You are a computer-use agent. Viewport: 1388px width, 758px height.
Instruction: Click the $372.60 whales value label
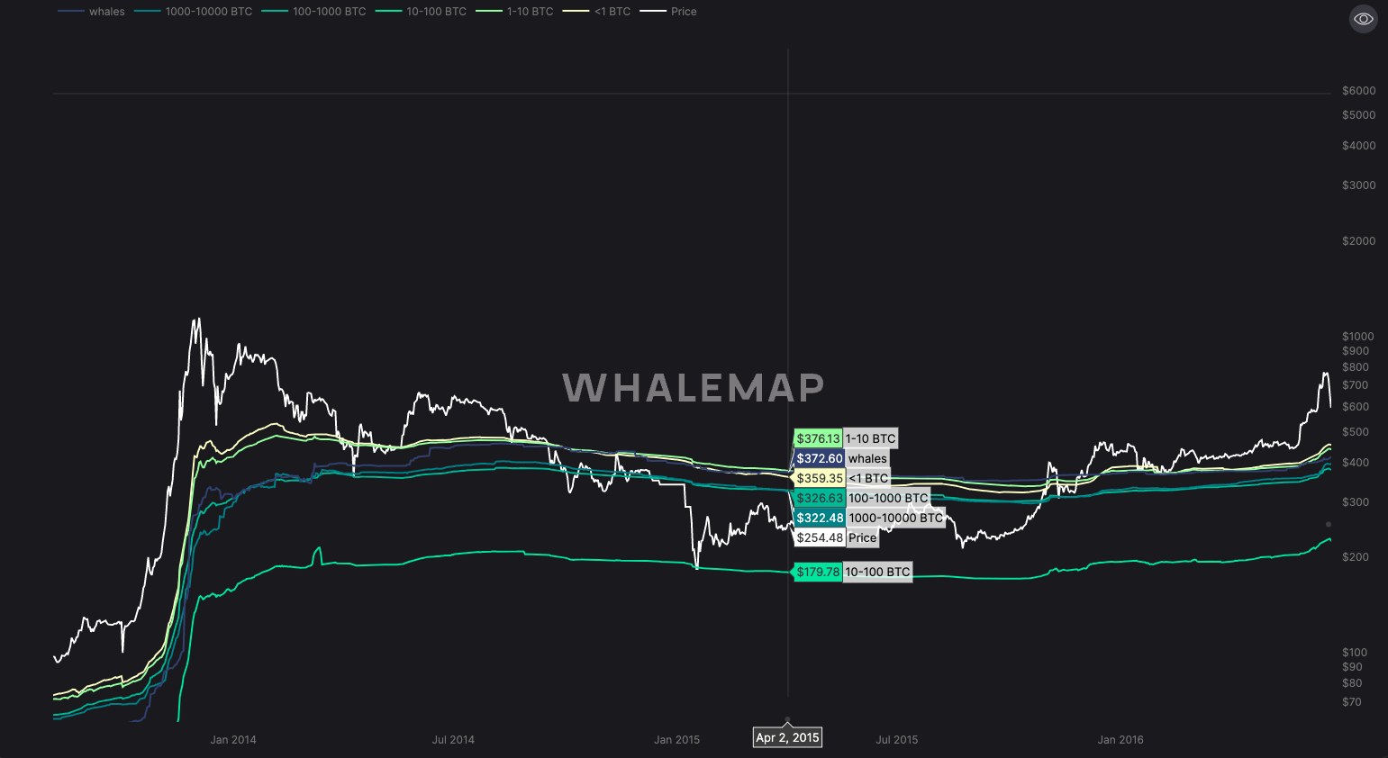coord(841,458)
